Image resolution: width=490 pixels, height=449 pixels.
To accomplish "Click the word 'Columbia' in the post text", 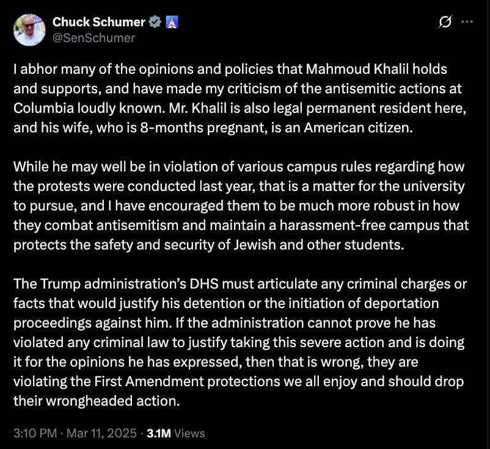I will [x=43, y=108].
